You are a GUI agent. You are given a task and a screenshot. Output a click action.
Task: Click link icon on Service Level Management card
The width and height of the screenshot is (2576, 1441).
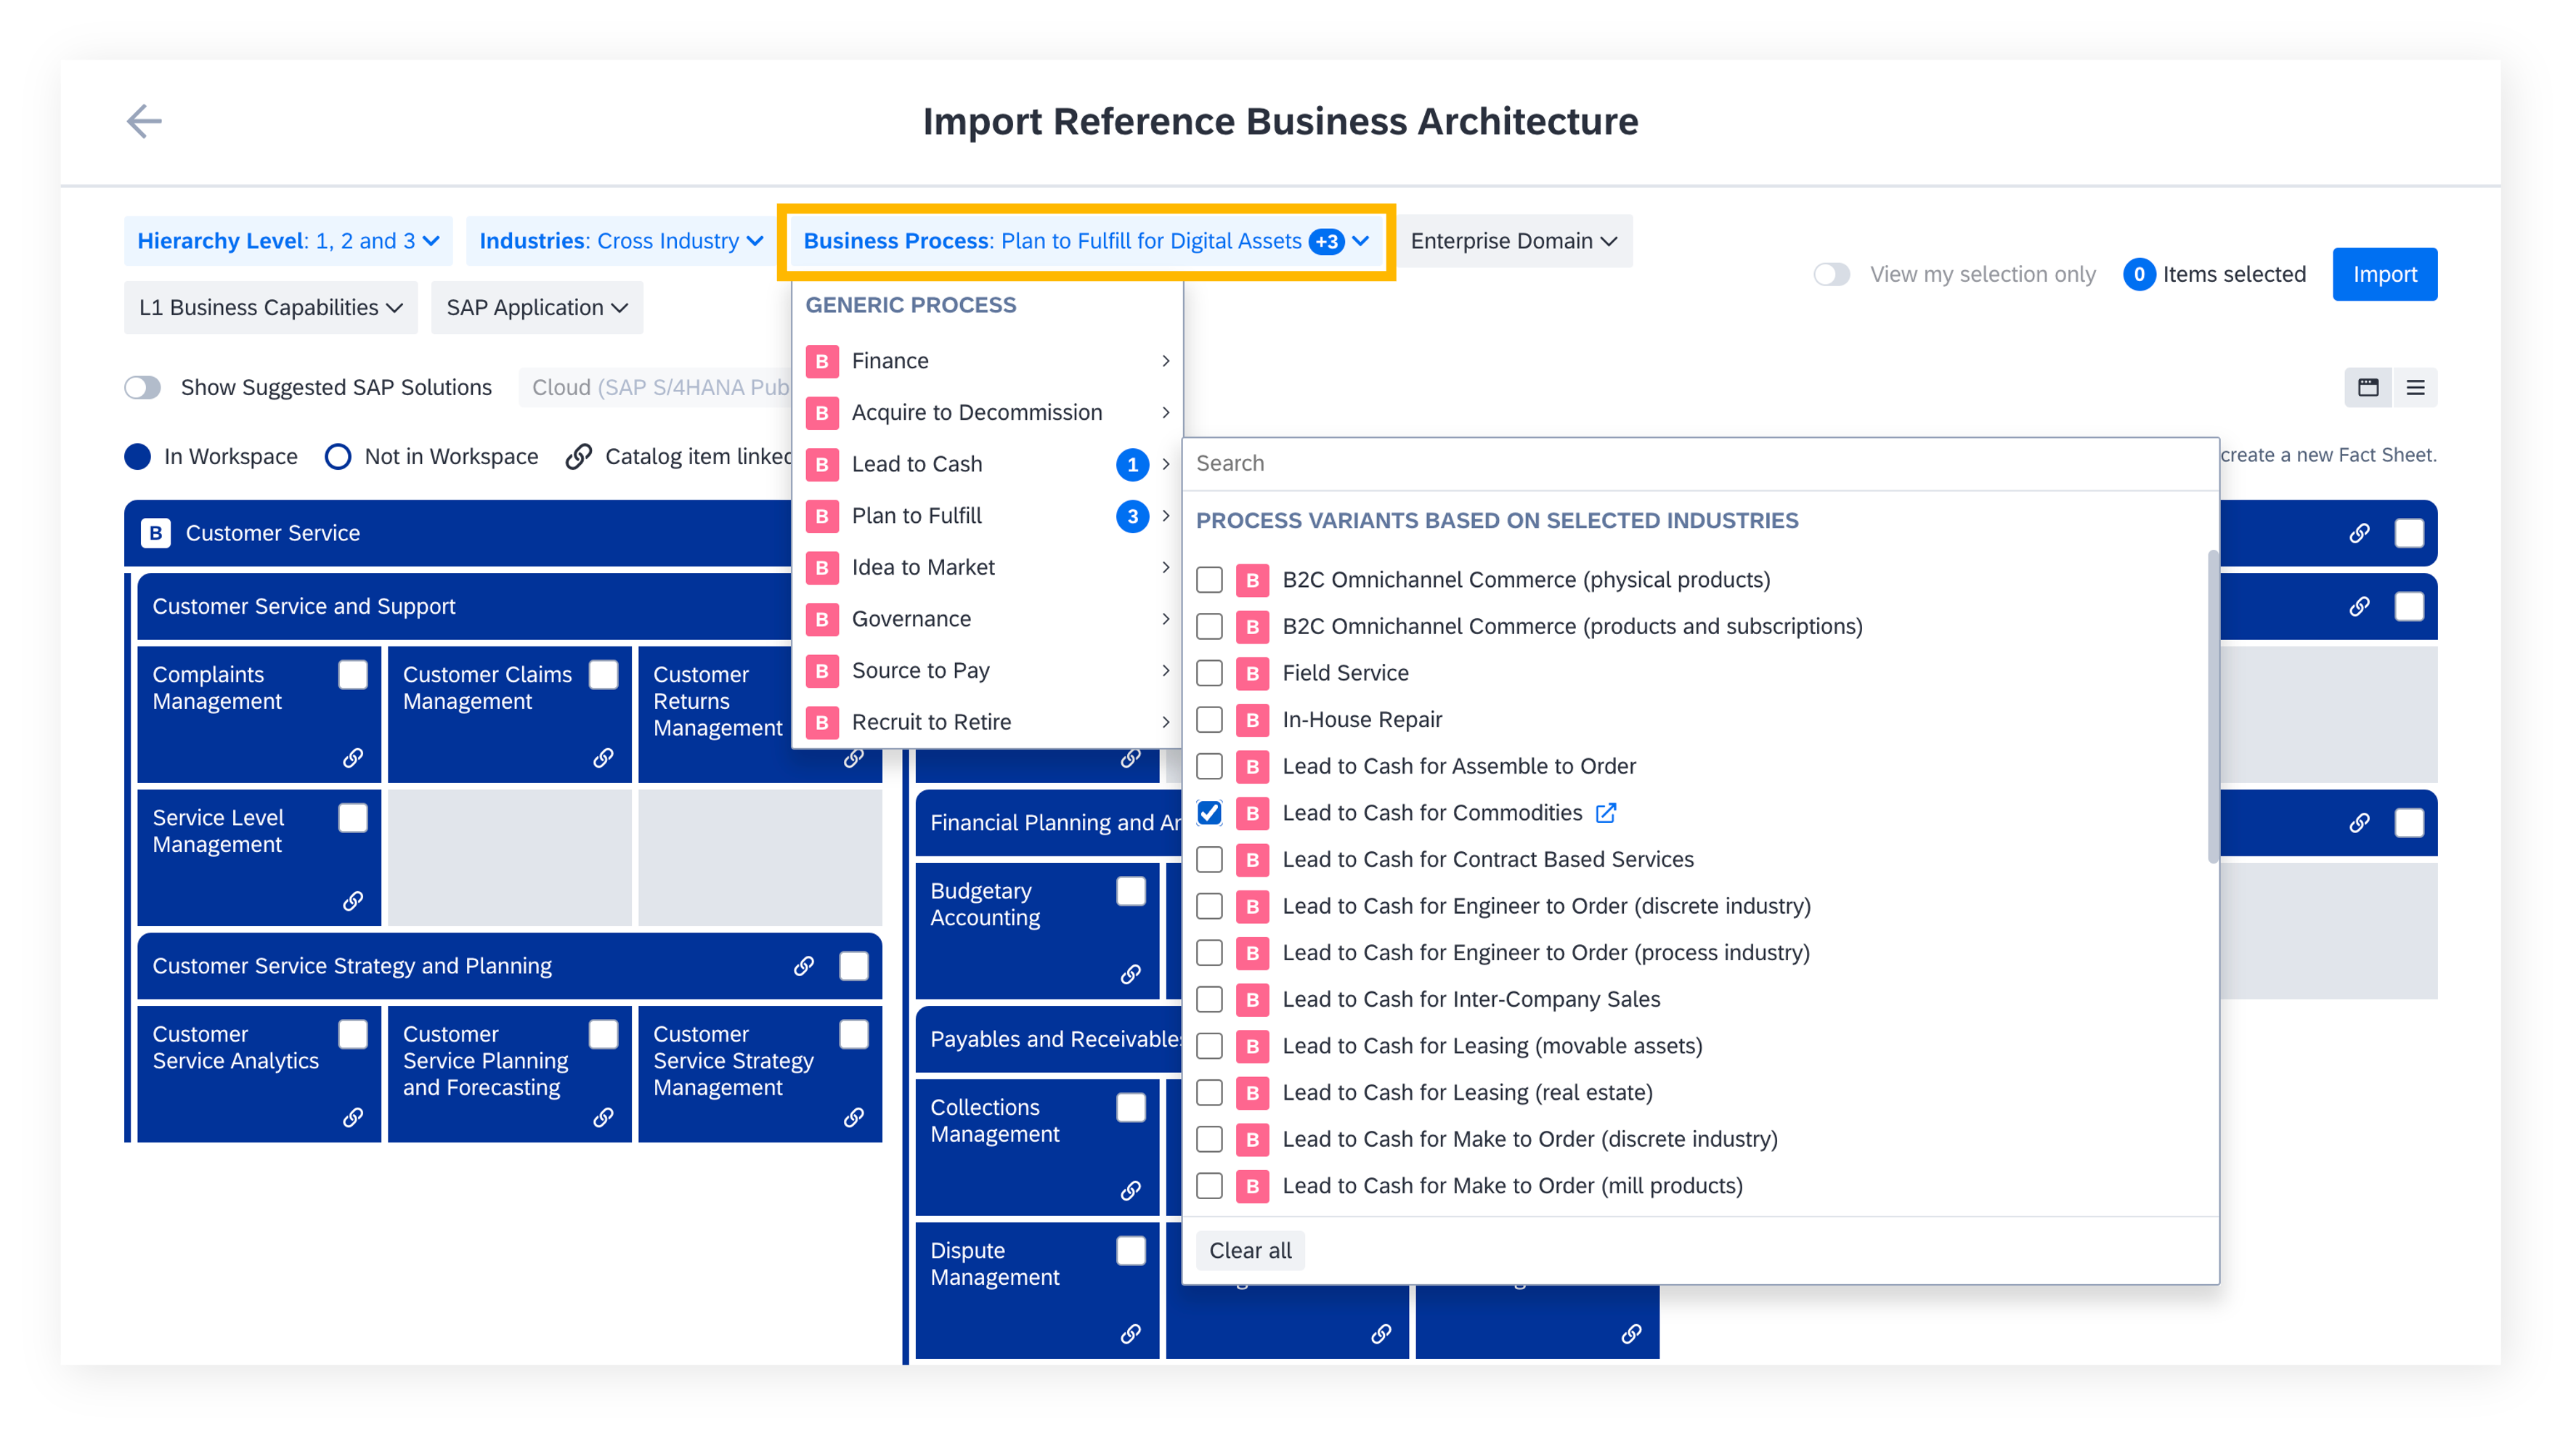click(x=352, y=901)
